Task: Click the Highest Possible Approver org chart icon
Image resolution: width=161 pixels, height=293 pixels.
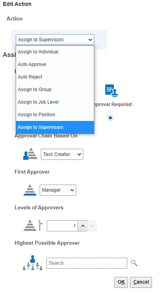Action: [33, 263]
